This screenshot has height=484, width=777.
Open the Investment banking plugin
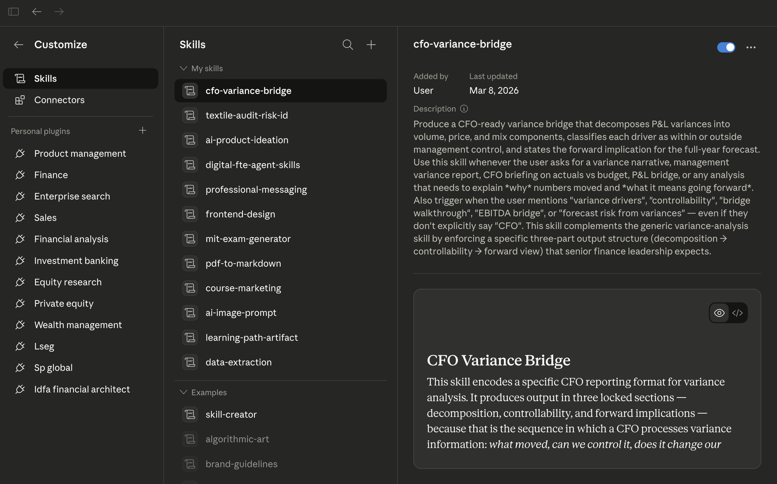(x=76, y=261)
